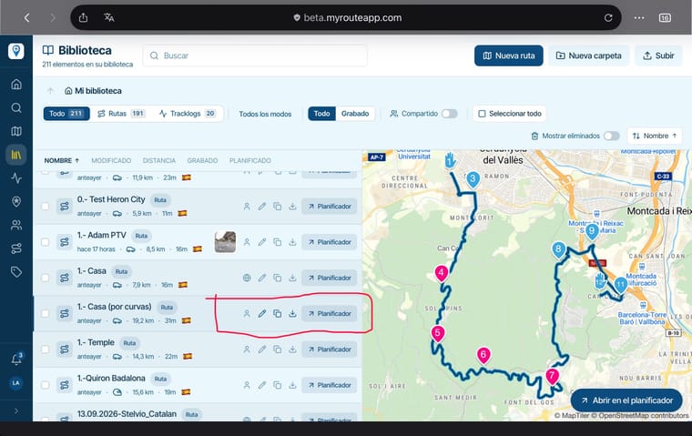Select the Grabado filter segment
The image size is (692, 436).
[x=355, y=114]
